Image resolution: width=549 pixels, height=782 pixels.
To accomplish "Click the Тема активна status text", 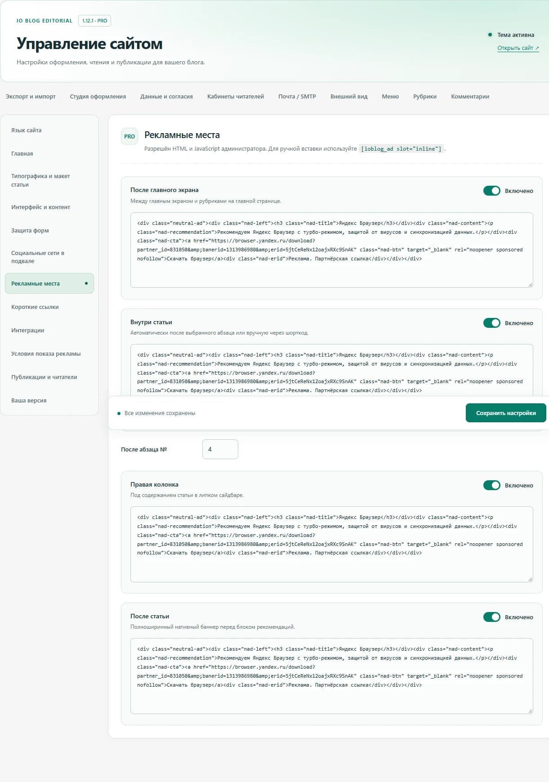I will tap(516, 35).
